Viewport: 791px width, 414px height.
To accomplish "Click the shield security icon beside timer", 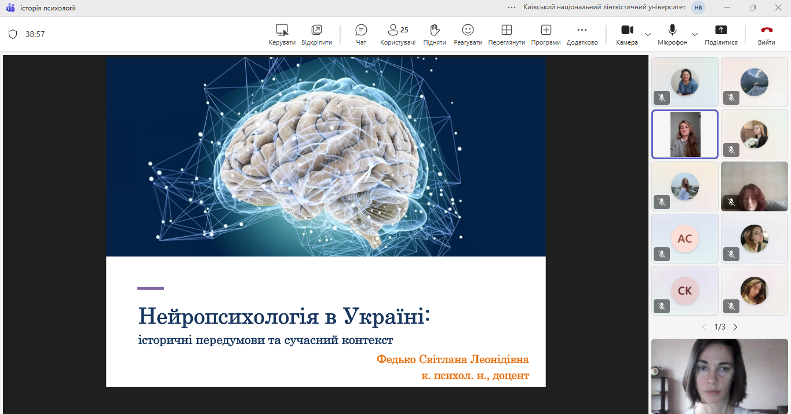I will pyautogui.click(x=13, y=34).
